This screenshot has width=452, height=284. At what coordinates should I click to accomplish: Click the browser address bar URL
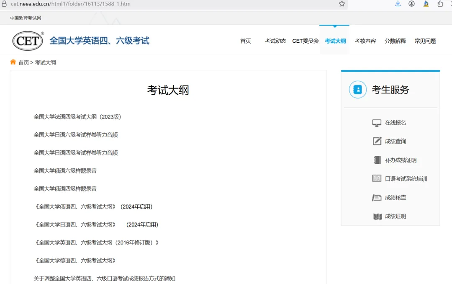(x=71, y=4)
